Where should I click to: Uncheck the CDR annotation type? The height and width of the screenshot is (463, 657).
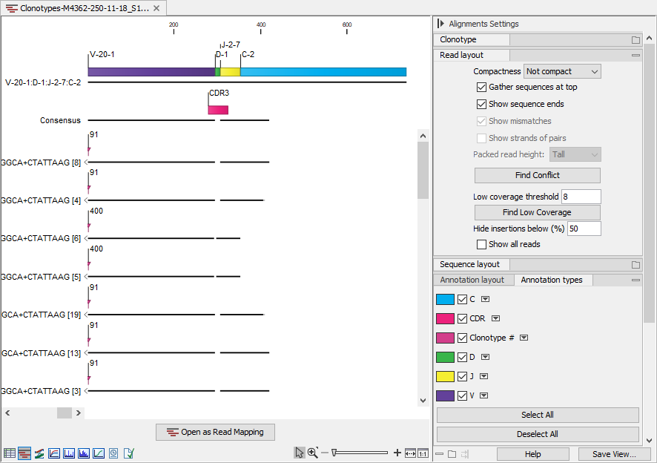[463, 318]
